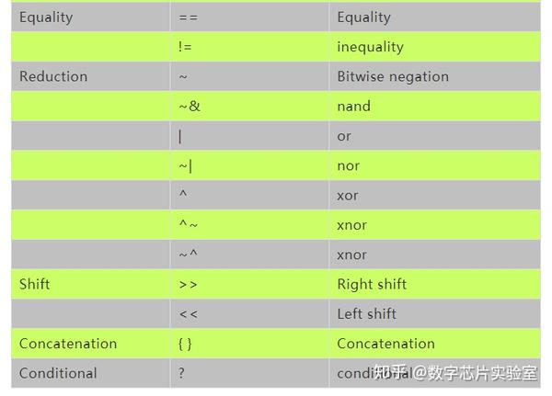The width and height of the screenshot is (552, 396).
Task: Click the Equality category cell
Action: (90, 17)
